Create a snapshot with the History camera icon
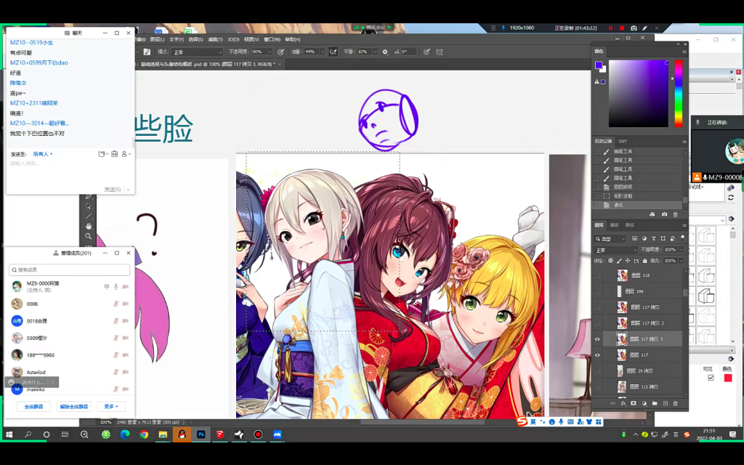Image resolution: width=744 pixels, height=465 pixels. click(x=665, y=214)
